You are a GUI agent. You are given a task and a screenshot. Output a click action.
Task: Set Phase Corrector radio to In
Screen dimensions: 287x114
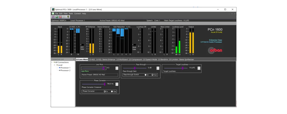point(105,91)
